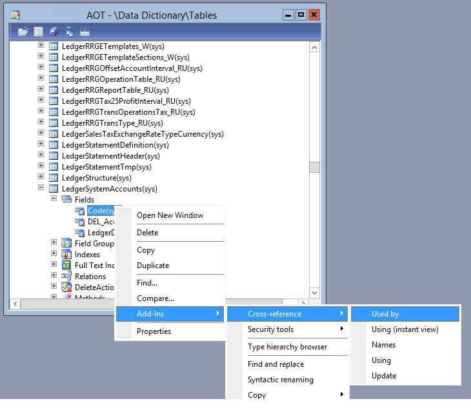
Task: Collapse the LedgerSystemAccounts(sys) table node
Action: [x=41, y=189]
